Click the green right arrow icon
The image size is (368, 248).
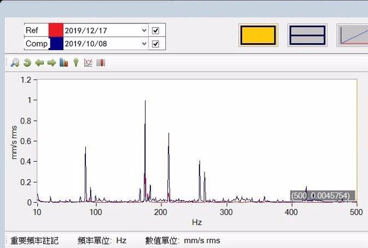[51, 63]
